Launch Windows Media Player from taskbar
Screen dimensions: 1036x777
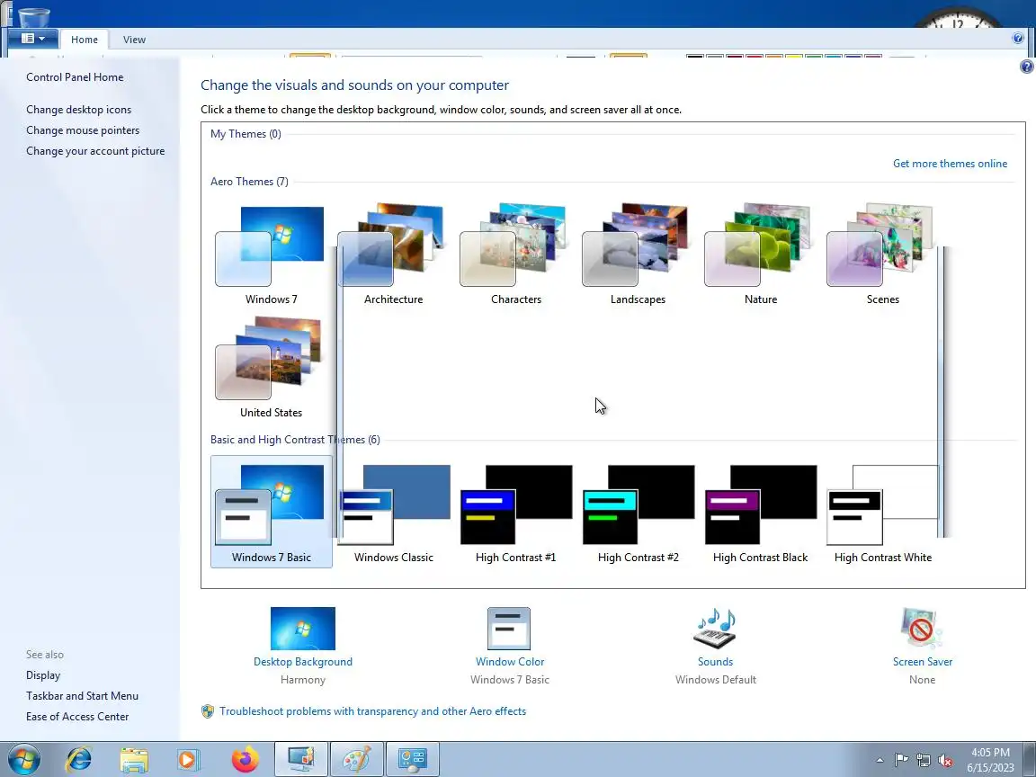pyautogui.click(x=189, y=759)
